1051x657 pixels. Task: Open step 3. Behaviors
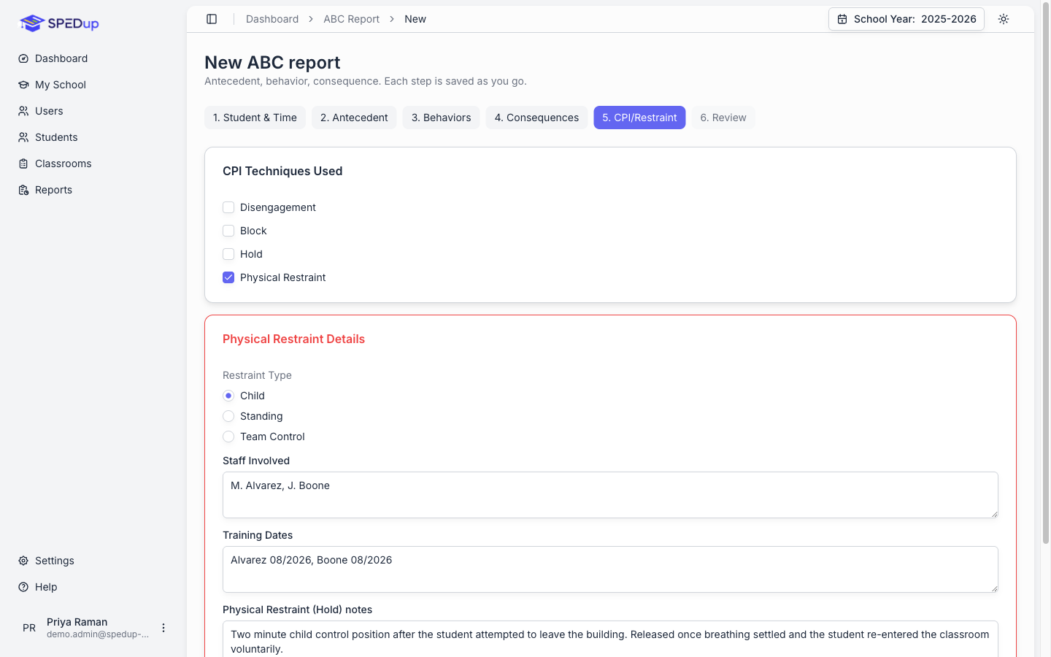tap(442, 118)
